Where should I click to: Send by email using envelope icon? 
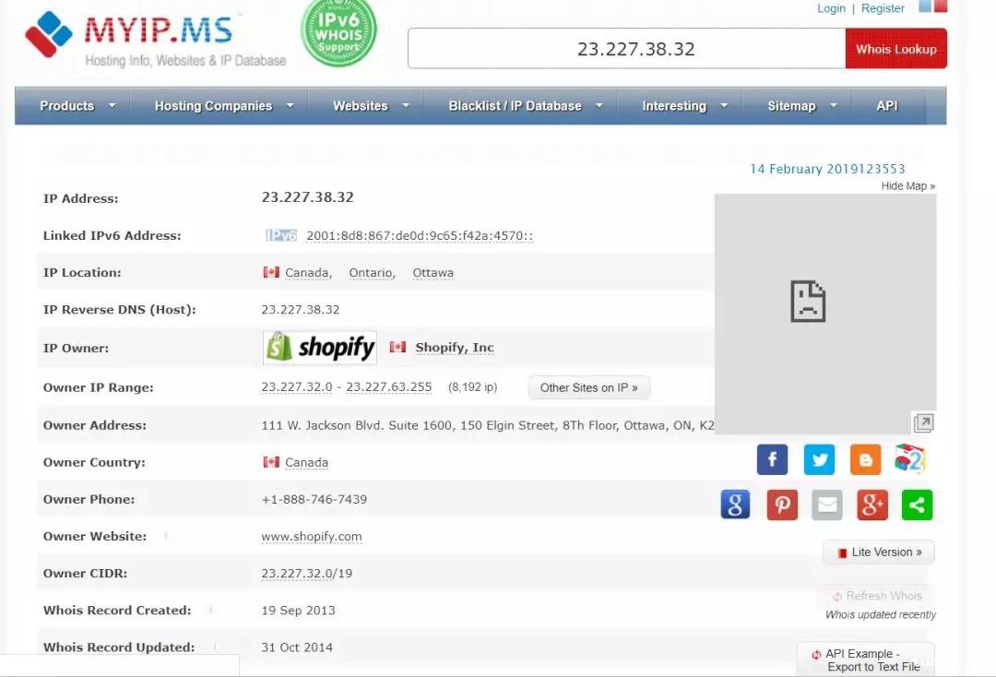click(827, 505)
